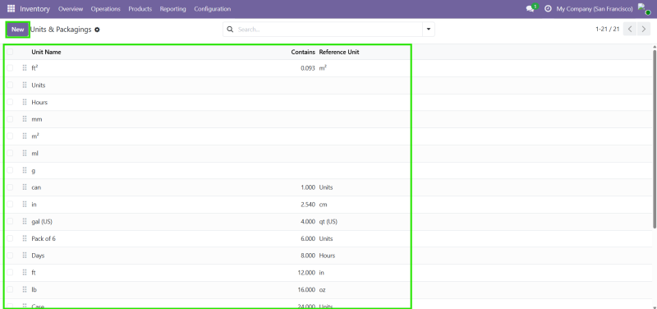Click the 1-21 / 21 pager counter
The width and height of the screenshot is (657, 309).
click(607, 29)
